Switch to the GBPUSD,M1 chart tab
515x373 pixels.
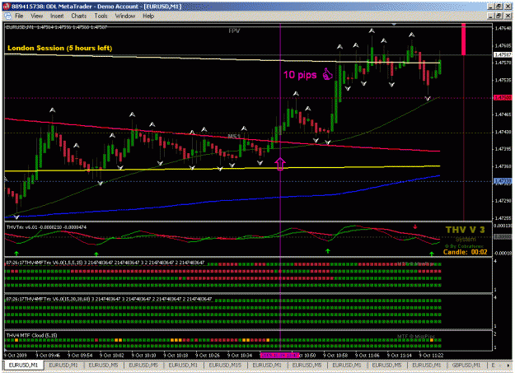pos(466,365)
